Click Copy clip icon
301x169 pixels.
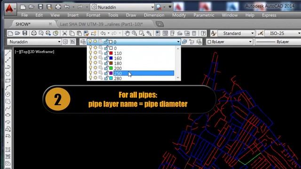pyautogui.click(x=72, y=33)
